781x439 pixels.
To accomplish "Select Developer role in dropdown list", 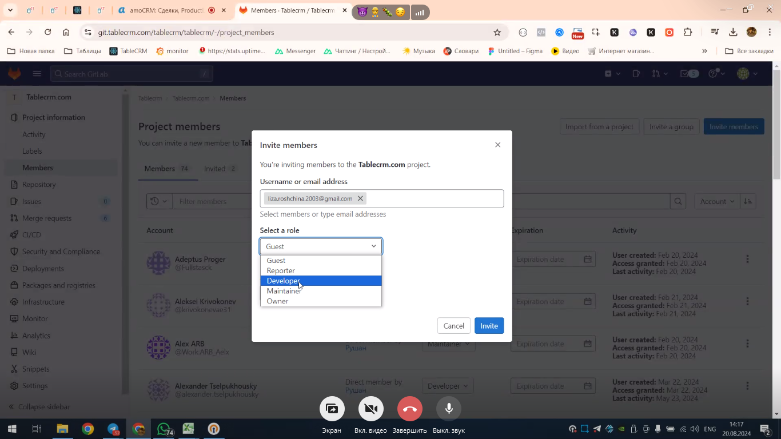I will pos(321,281).
